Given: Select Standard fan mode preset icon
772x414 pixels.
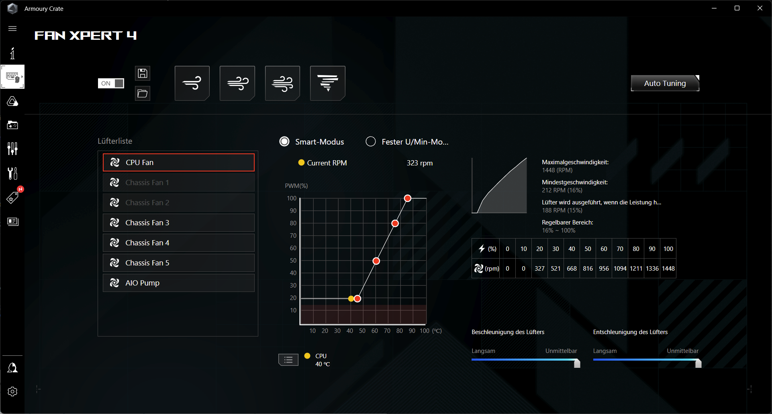Looking at the screenshot, I should (x=237, y=83).
